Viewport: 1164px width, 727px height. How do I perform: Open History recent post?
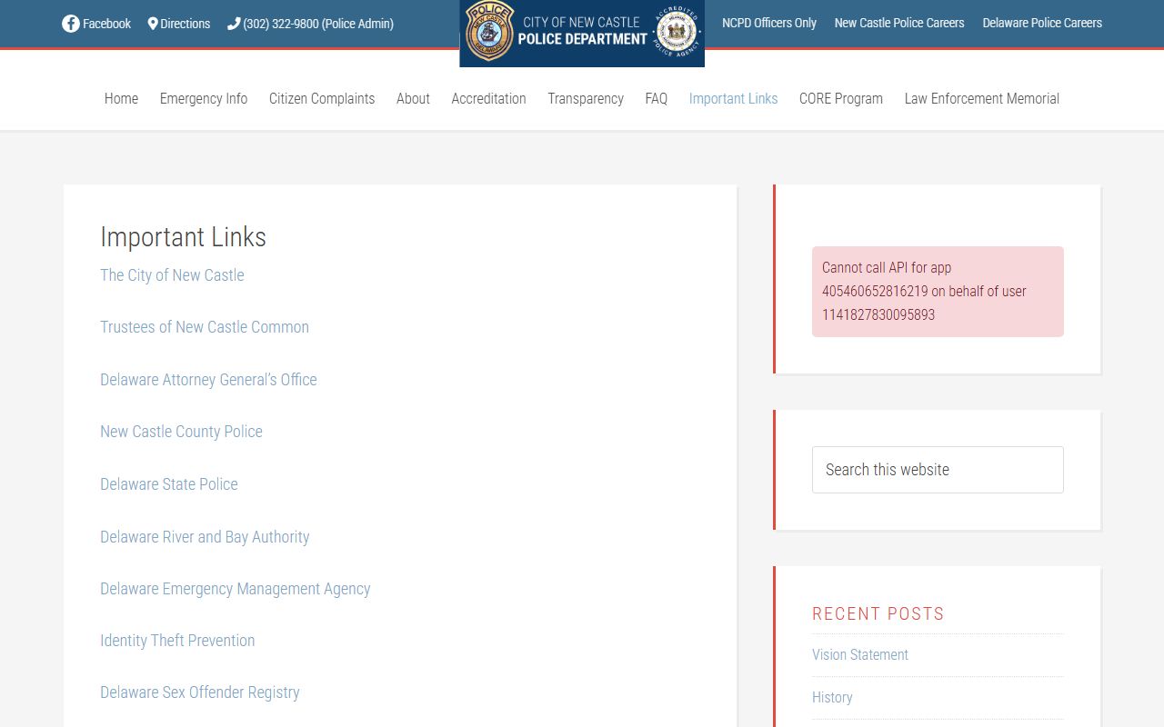[832, 697]
